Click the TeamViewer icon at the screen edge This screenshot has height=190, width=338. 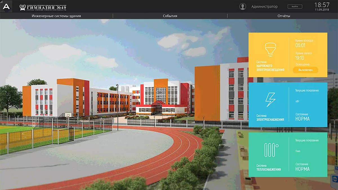coord(335,180)
